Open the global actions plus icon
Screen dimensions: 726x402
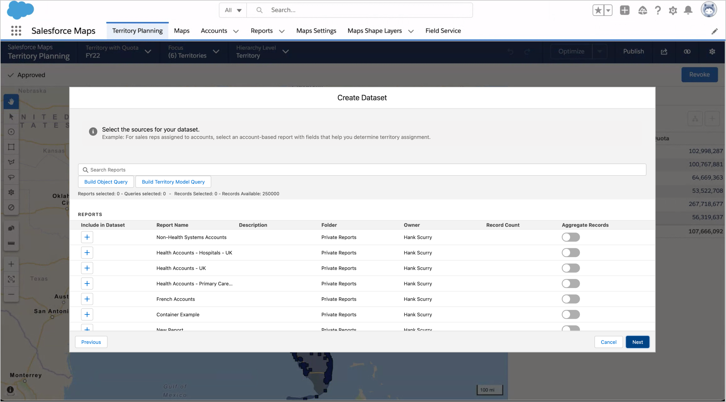coord(625,10)
